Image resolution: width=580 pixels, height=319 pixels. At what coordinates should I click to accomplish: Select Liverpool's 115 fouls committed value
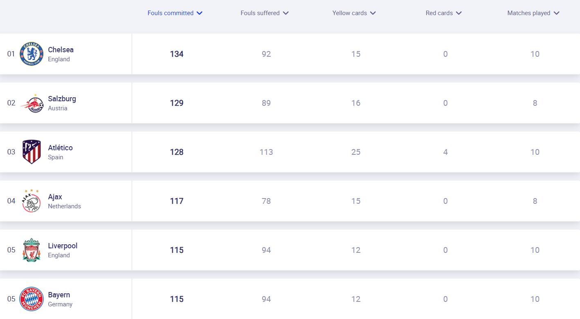click(177, 250)
